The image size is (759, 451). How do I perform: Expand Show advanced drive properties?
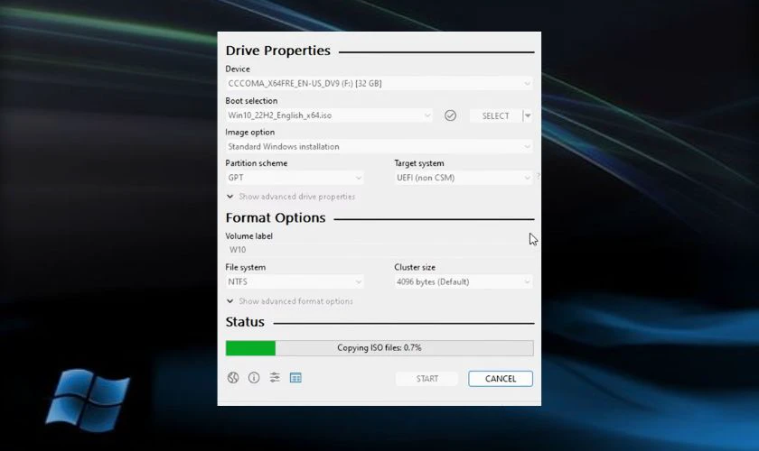coord(291,197)
